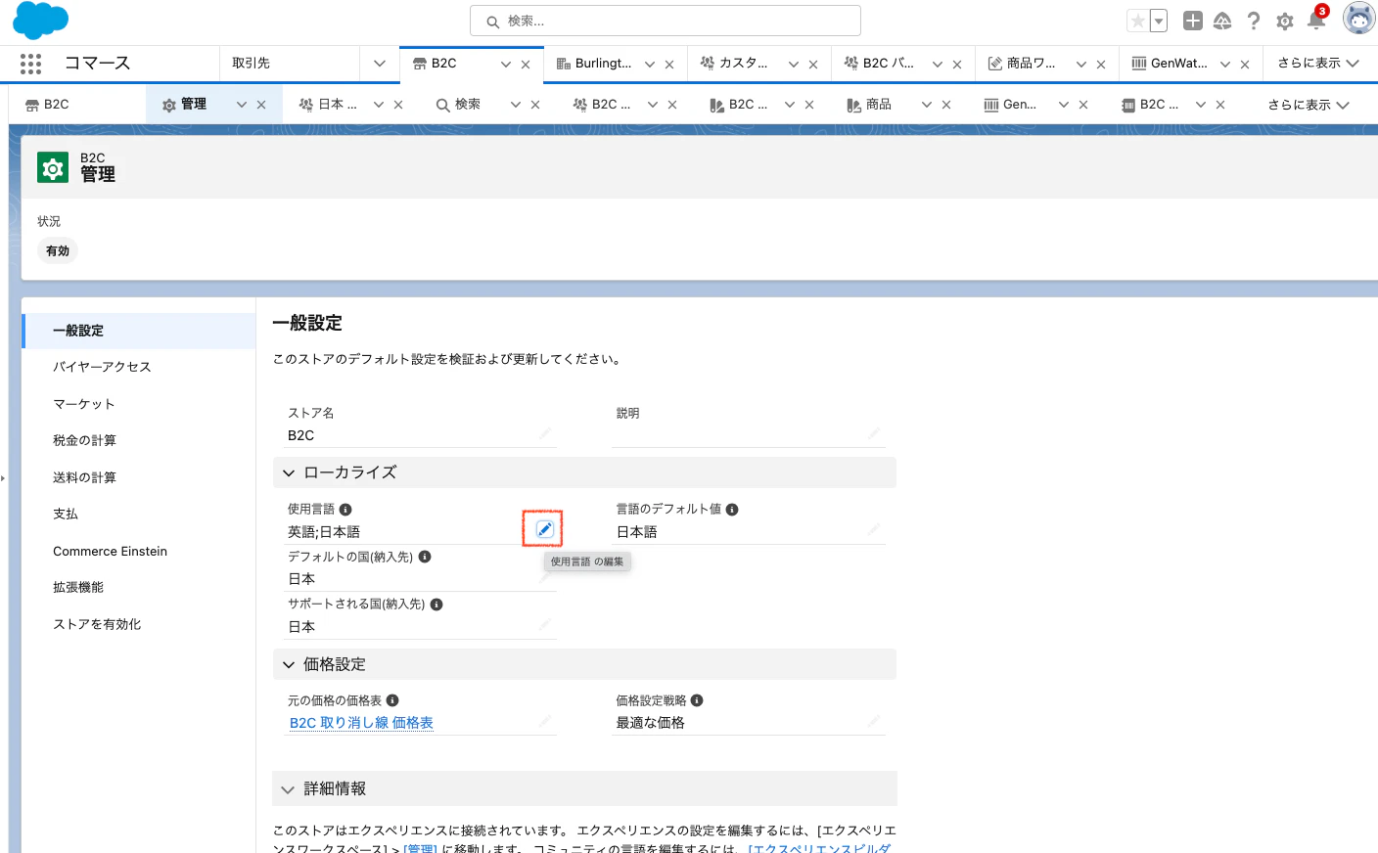Edit the 説明 field pencil
The image size is (1378, 853).
tap(874, 433)
